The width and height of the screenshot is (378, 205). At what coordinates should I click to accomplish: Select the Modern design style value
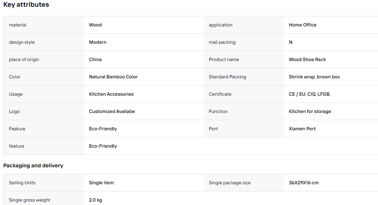click(98, 42)
